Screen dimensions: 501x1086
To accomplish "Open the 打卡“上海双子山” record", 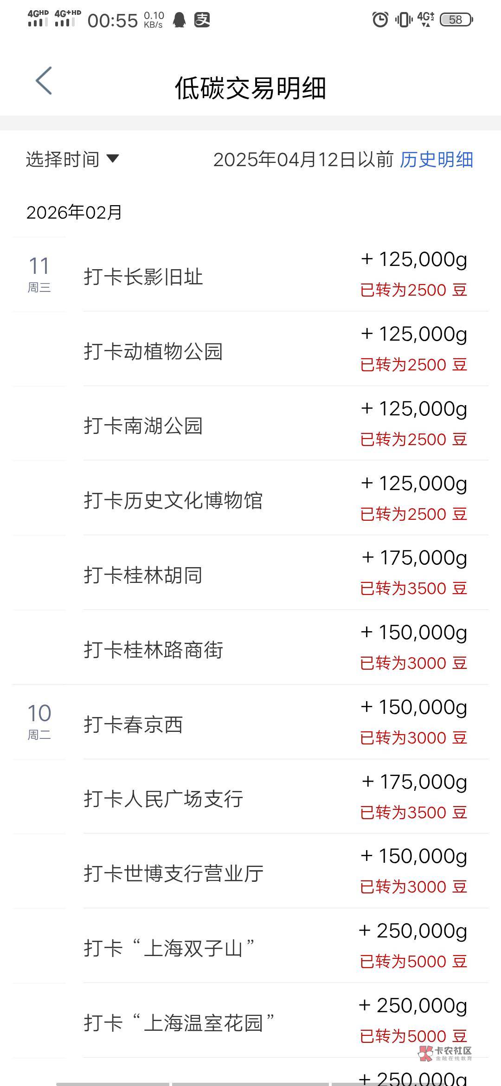I will [x=169, y=948].
